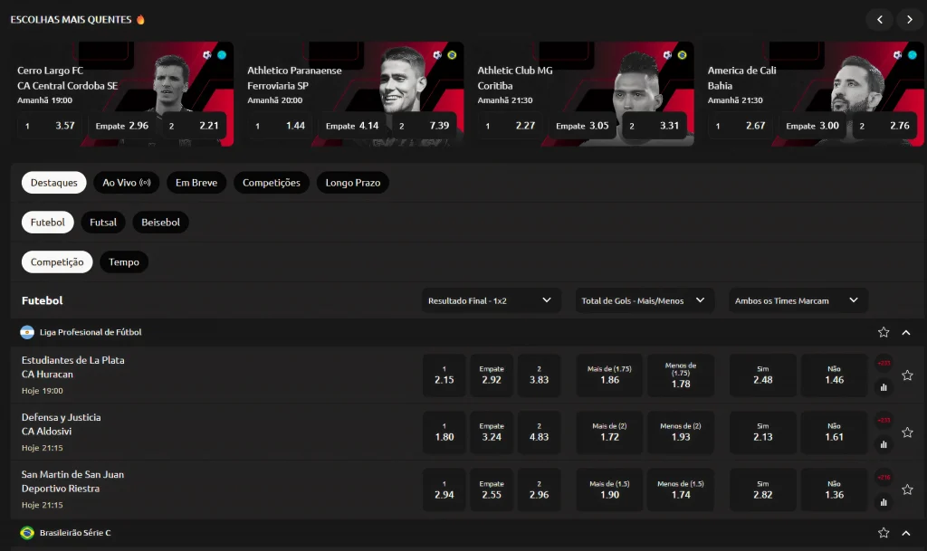Image resolution: width=927 pixels, height=551 pixels.
Task: Select the Futsal sport filter
Action: [x=103, y=222]
